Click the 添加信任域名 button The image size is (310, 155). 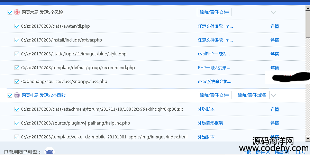coord(252,95)
